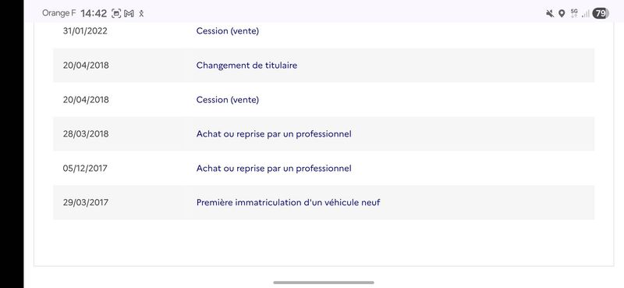This screenshot has height=288, width=624.
Task: Select the 28/03/2018 date cell
Action: (x=86, y=133)
